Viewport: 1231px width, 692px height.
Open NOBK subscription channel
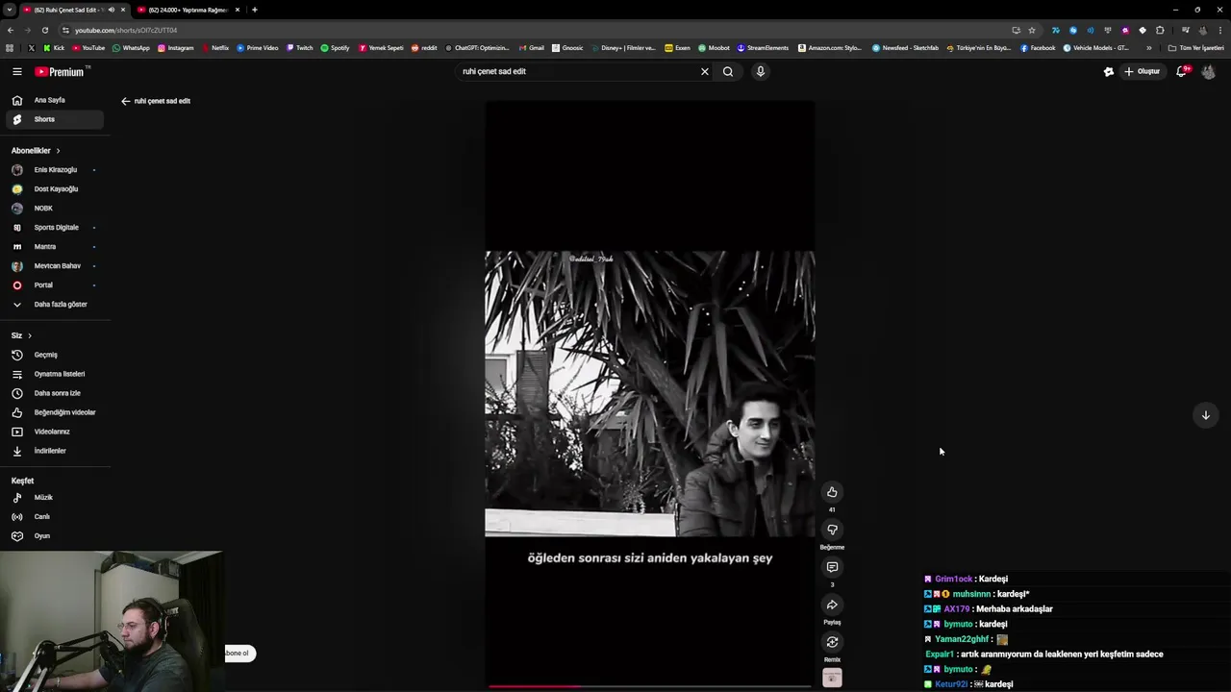54,209
